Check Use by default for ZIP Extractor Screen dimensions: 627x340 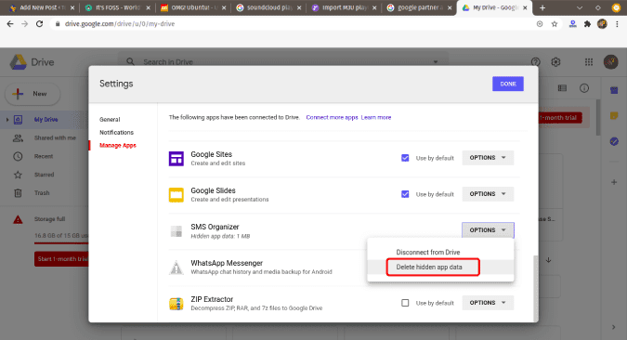(405, 303)
